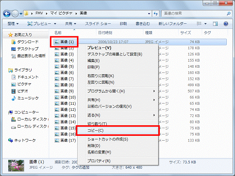Click the flower thumbnail in details pane
235x176 pixels.
(x=16, y=166)
